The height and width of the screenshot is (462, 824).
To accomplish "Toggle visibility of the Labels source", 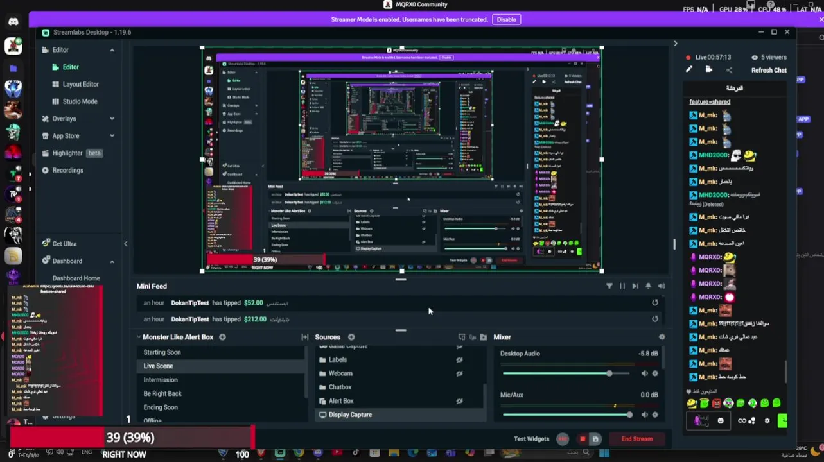I will pyautogui.click(x=459, y=360).
